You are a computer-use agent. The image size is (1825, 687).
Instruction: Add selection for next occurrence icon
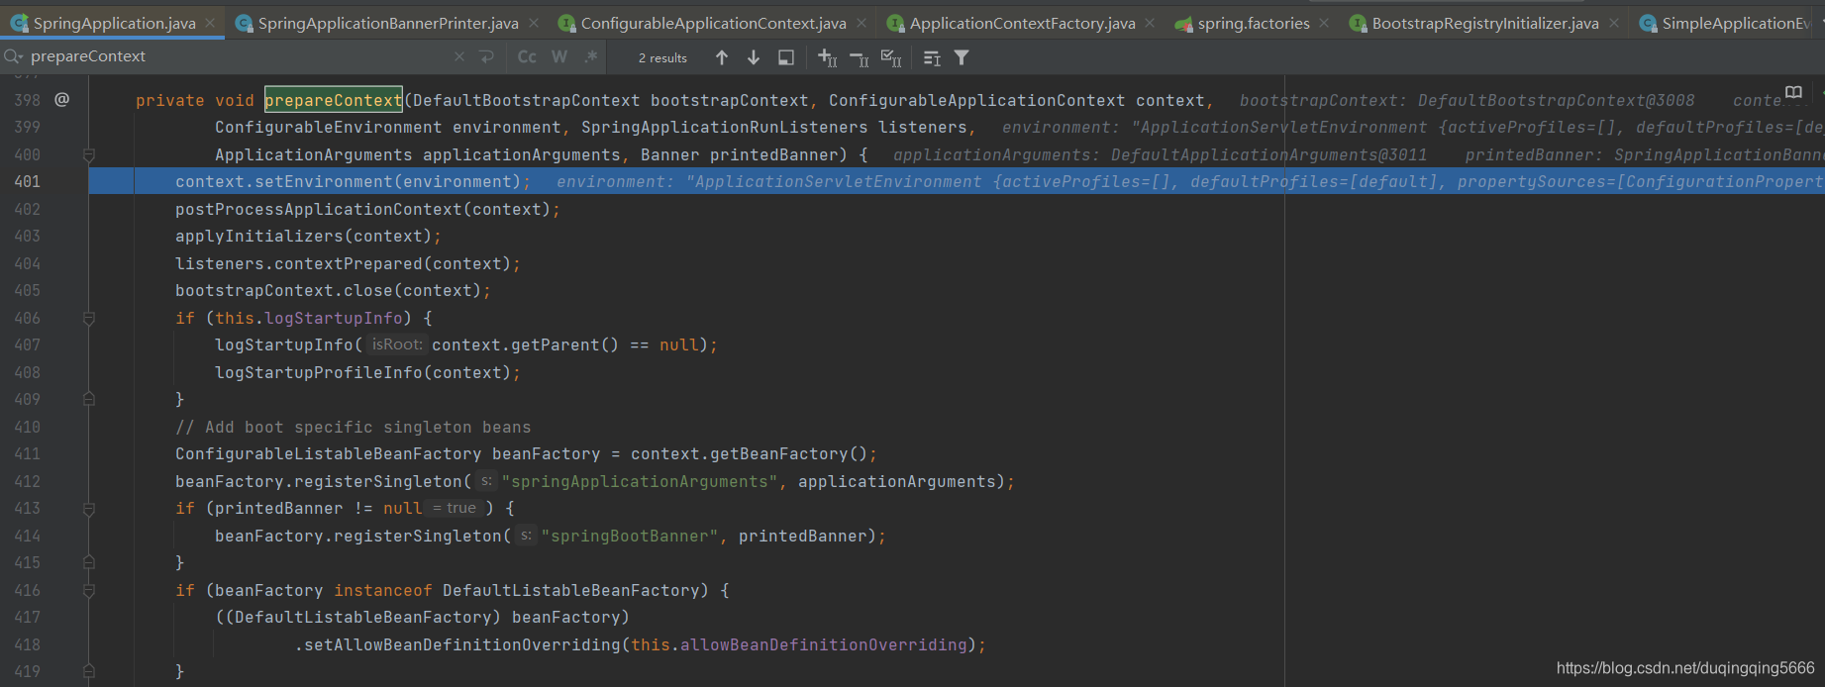pyautogui.click(x=828, y=57)
